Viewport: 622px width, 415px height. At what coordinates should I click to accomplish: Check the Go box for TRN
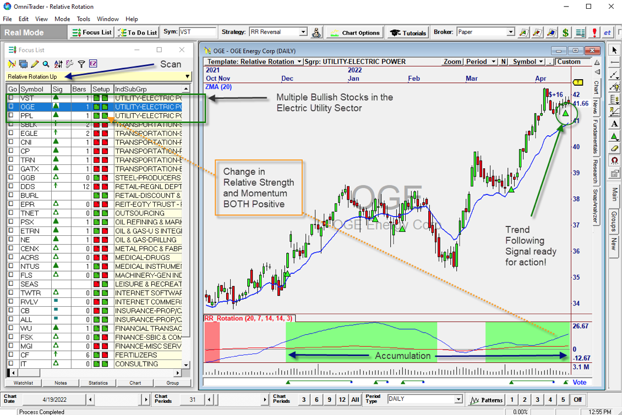[11, 159]
